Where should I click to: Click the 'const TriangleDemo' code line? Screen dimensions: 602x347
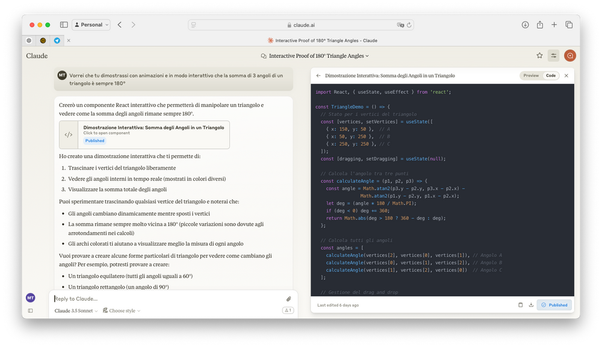352,106
